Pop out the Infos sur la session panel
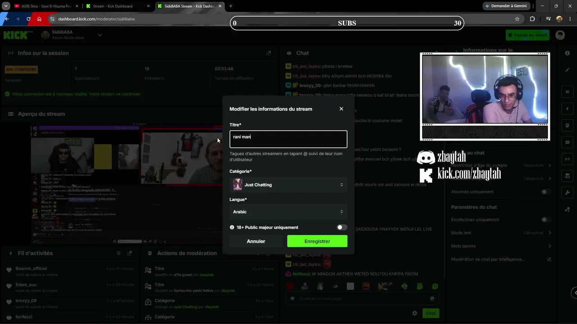 [269, 53]
